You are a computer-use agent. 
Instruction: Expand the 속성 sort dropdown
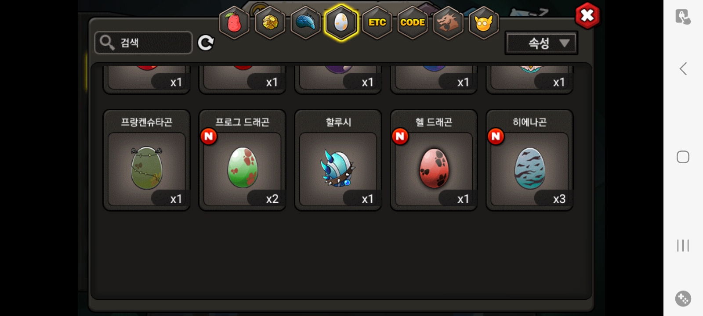(x=541, y=43)
